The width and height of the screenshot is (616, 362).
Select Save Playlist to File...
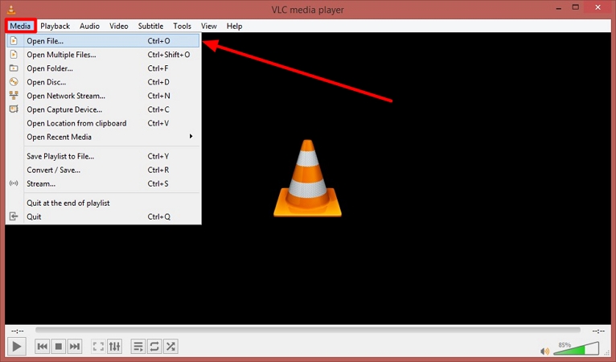(x=103, y=156)
